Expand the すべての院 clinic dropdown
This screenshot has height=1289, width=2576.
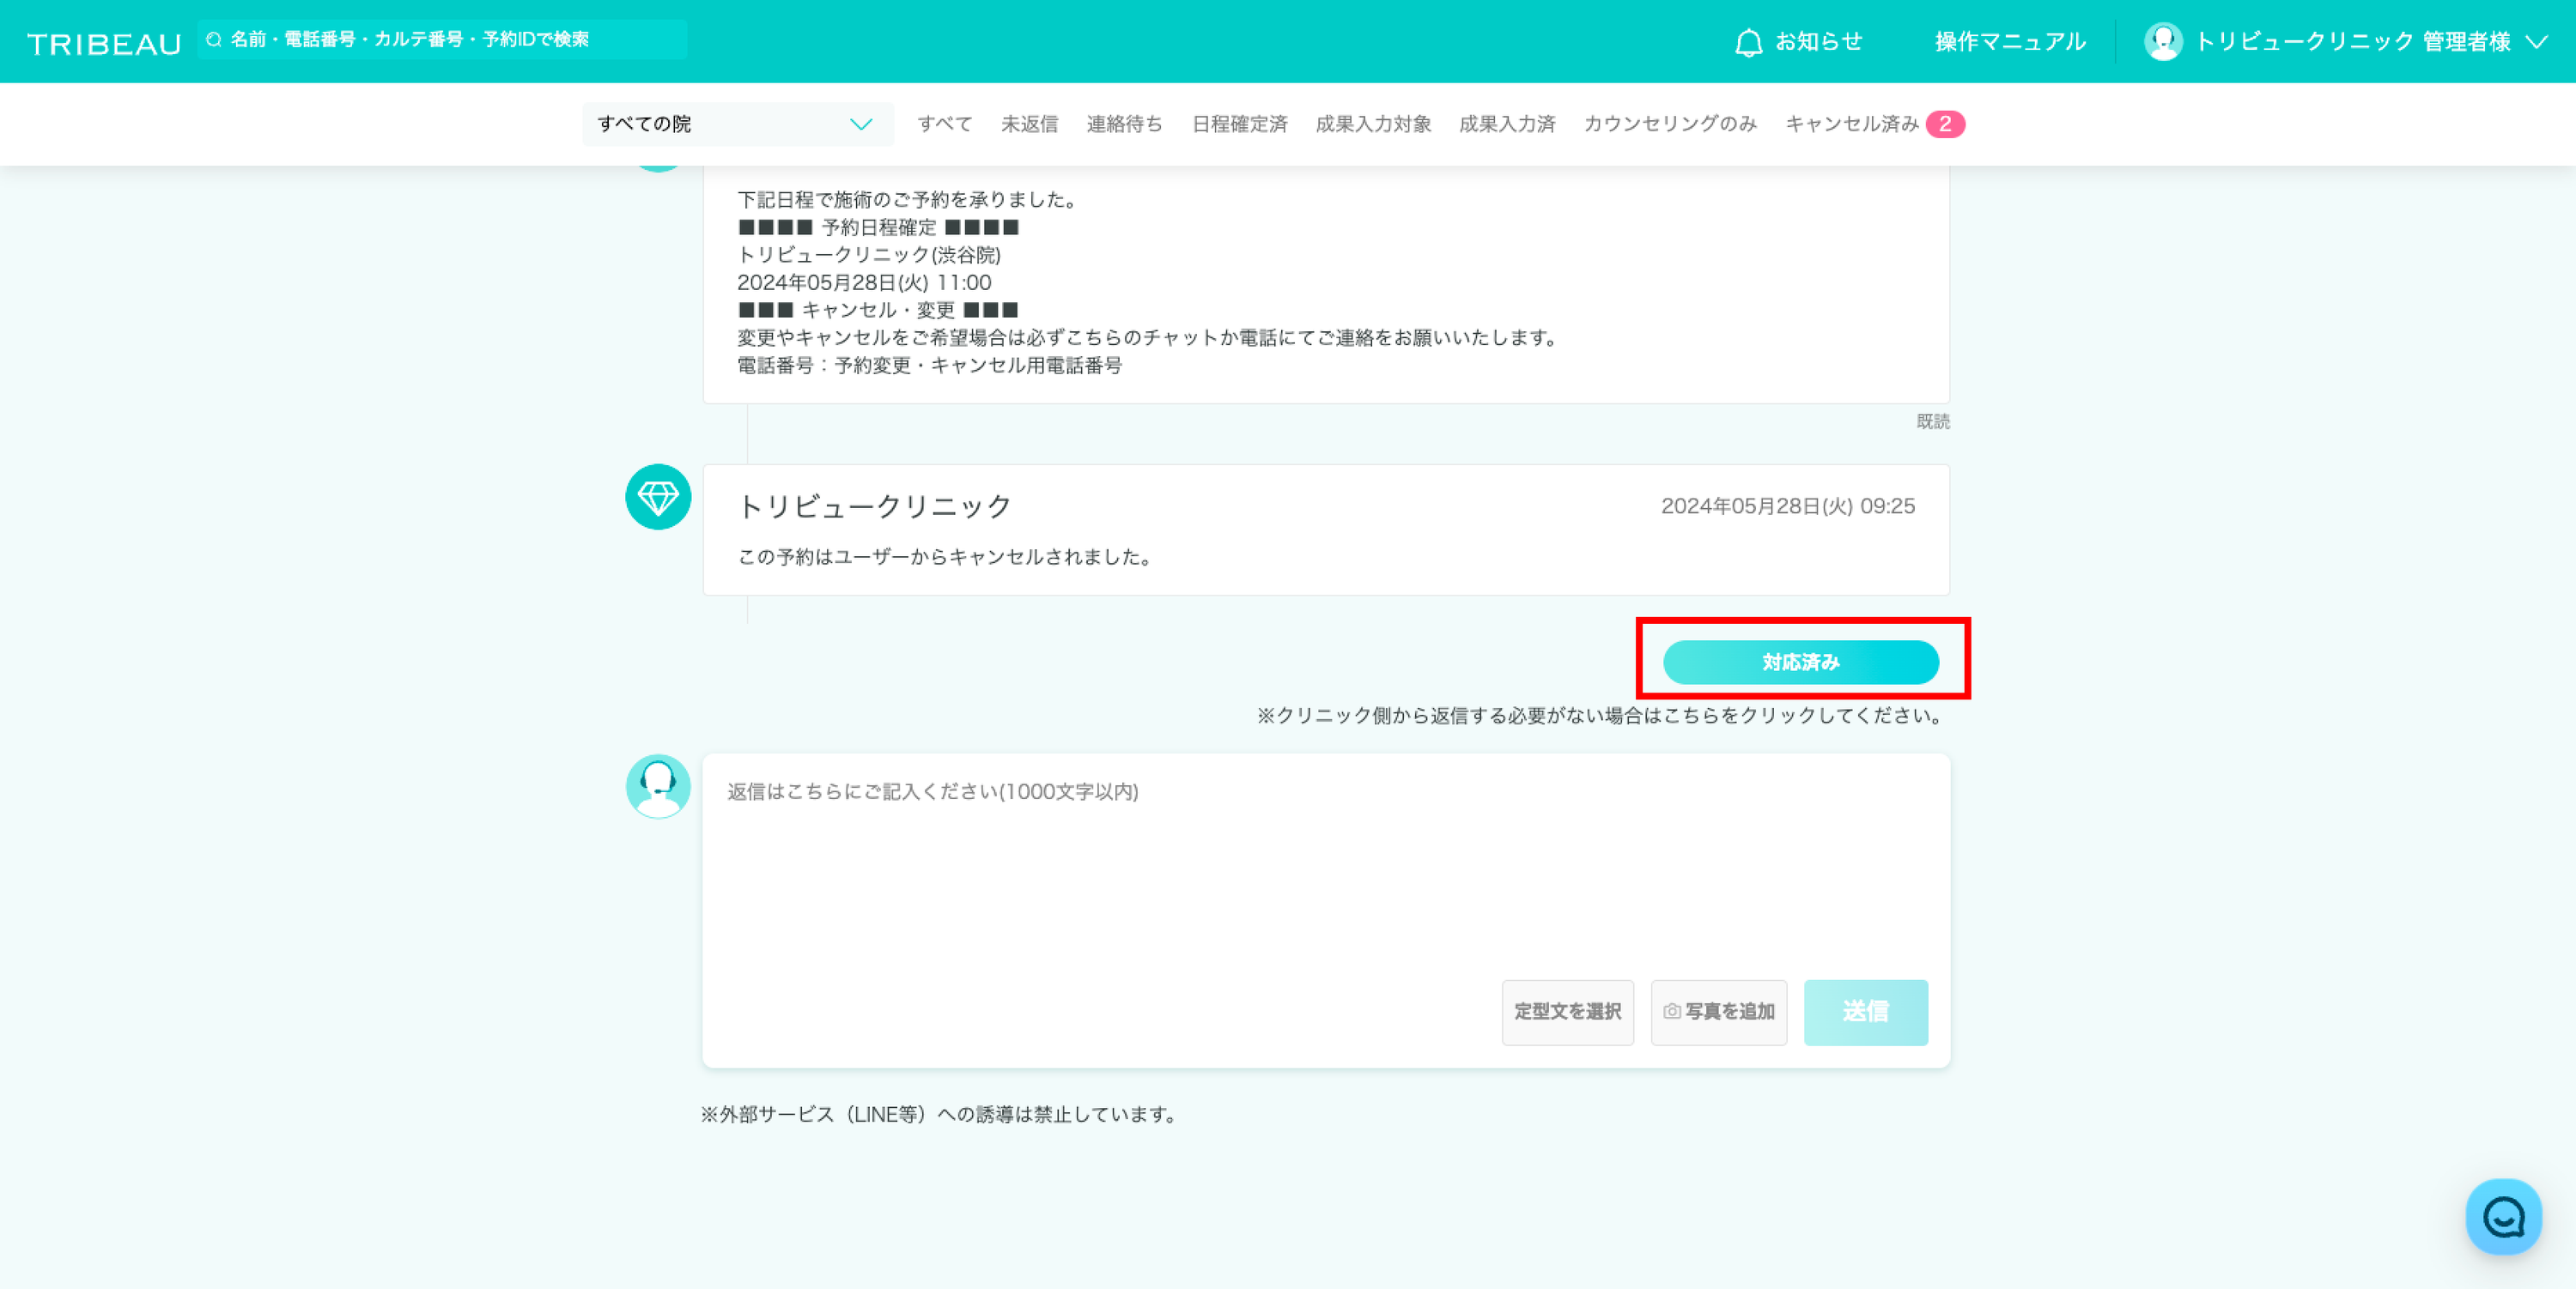pos(737,124)
